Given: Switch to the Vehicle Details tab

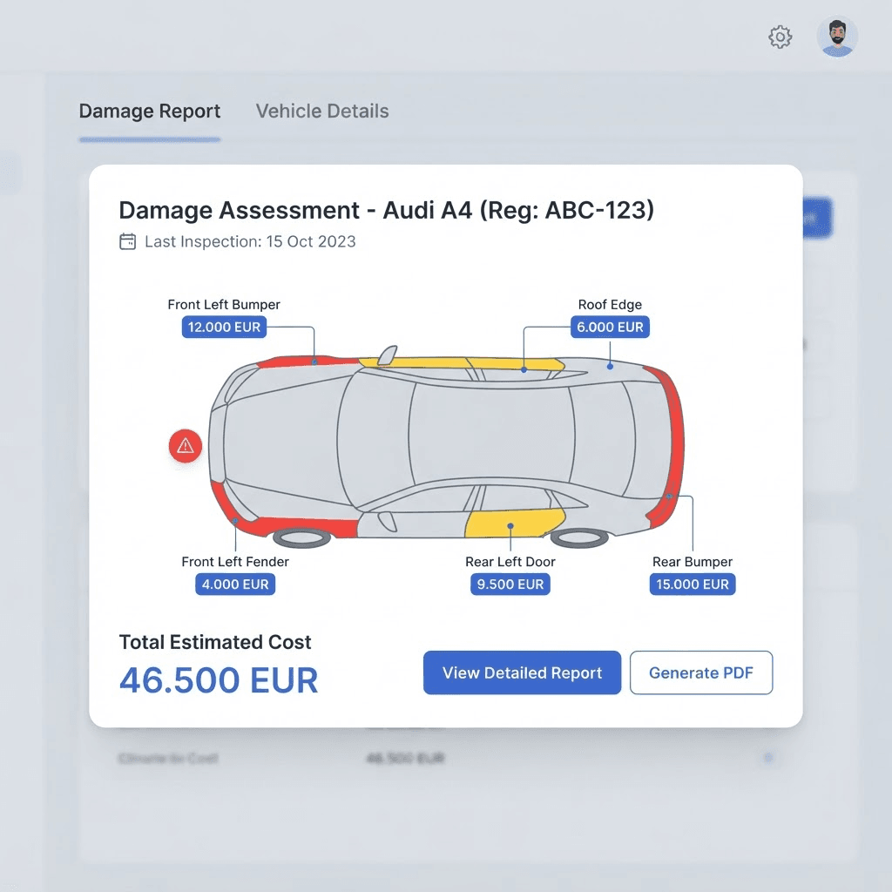Looking at the screenshot, I should click(x=322, y=111).
